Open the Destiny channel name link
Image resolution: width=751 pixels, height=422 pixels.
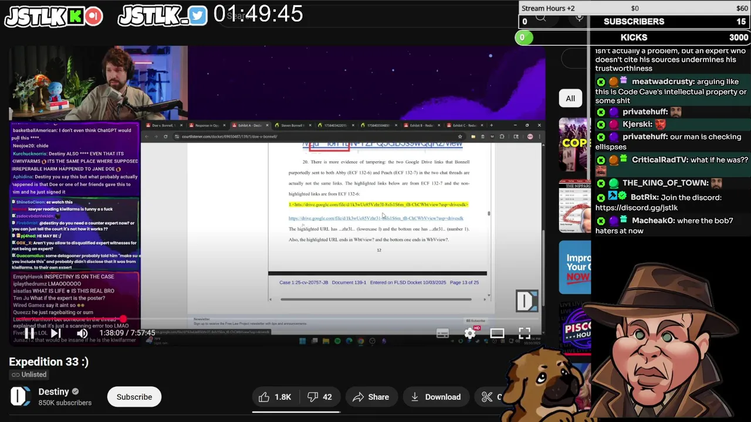tap(53, 392)
